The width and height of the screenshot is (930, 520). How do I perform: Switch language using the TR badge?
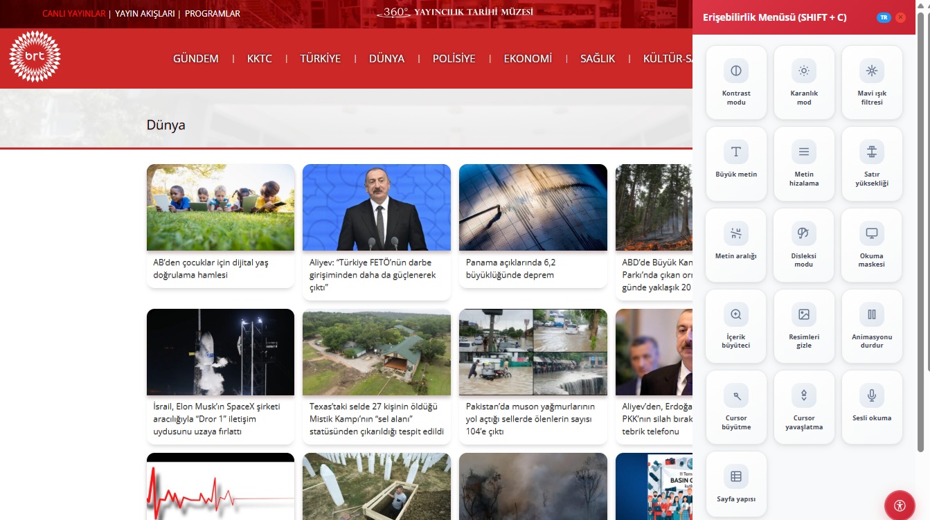[884, 18]
